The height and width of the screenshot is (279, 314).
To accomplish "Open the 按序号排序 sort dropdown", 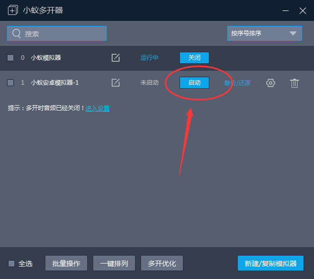I will click(x=259, y=33).
